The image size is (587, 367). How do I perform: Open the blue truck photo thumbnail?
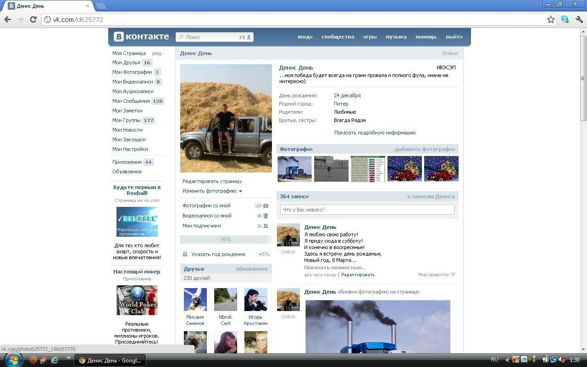pyautogui.click(x=294, y=169)
